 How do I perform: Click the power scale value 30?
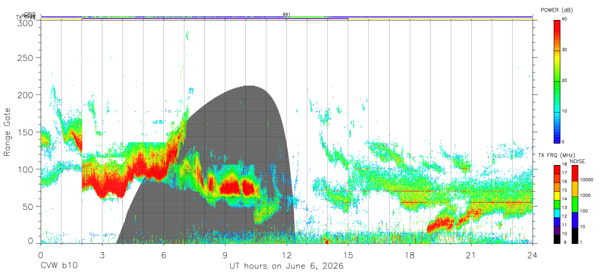pyautogui.click(x=565, y=50)
